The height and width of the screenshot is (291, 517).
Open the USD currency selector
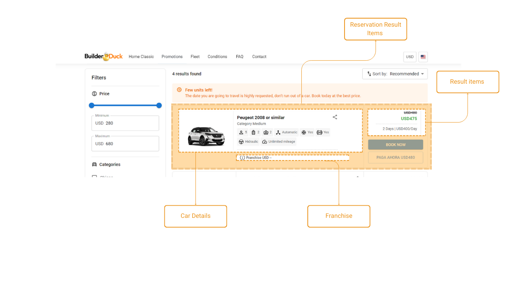pos(410,57)
